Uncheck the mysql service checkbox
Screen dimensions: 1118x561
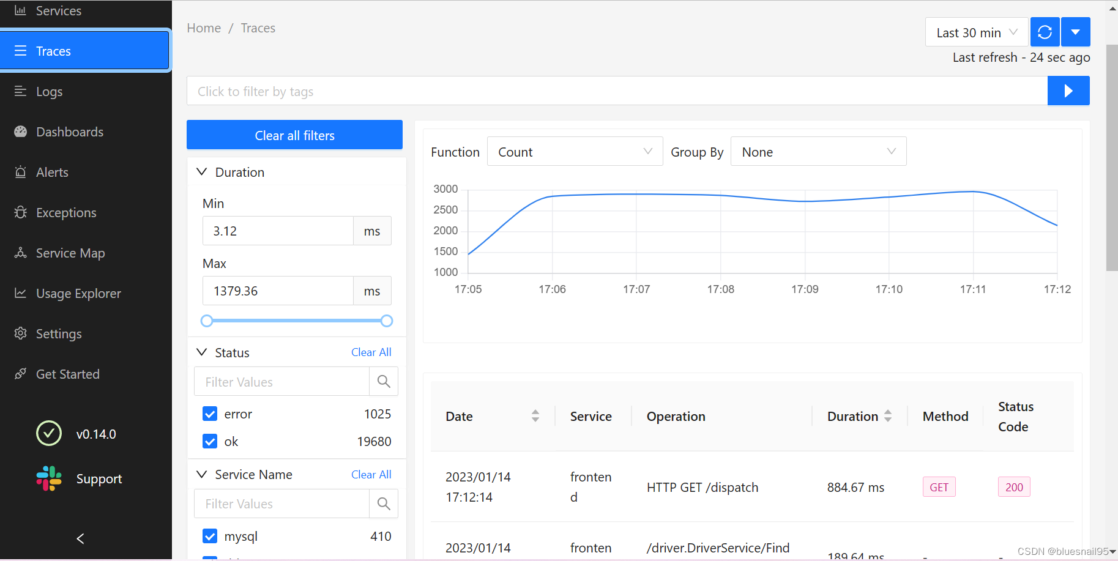[x=210, y=536]
